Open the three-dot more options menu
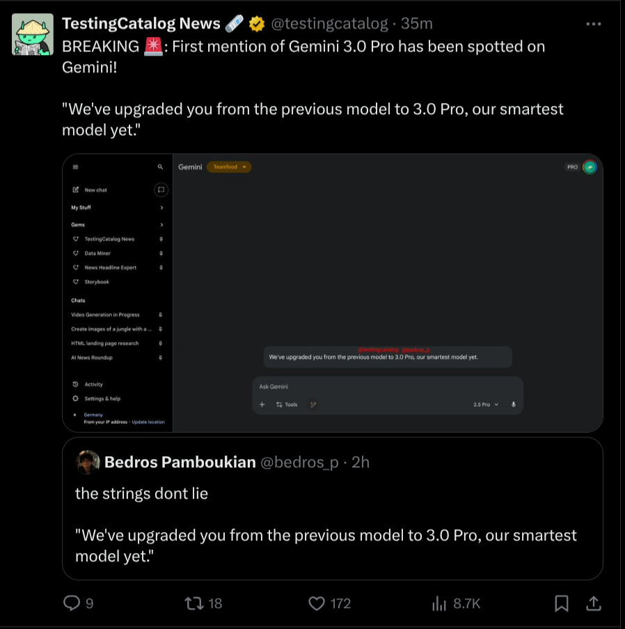The width and height of the screenshot is (625, 629). point(593,24)
